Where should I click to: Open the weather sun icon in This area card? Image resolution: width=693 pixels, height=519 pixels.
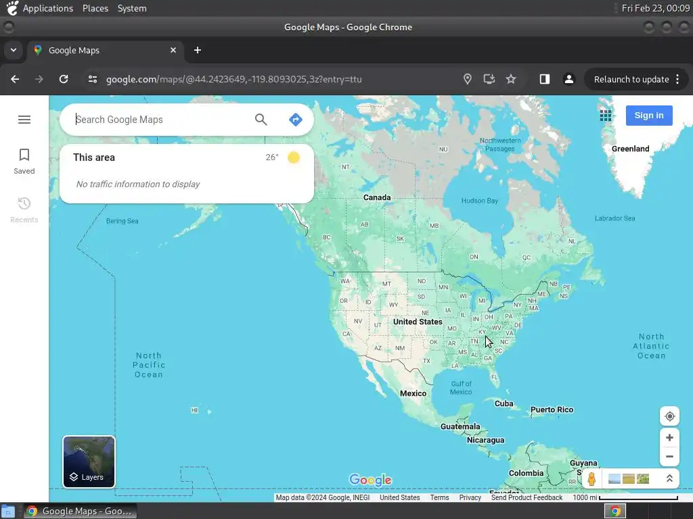point(294,157)
